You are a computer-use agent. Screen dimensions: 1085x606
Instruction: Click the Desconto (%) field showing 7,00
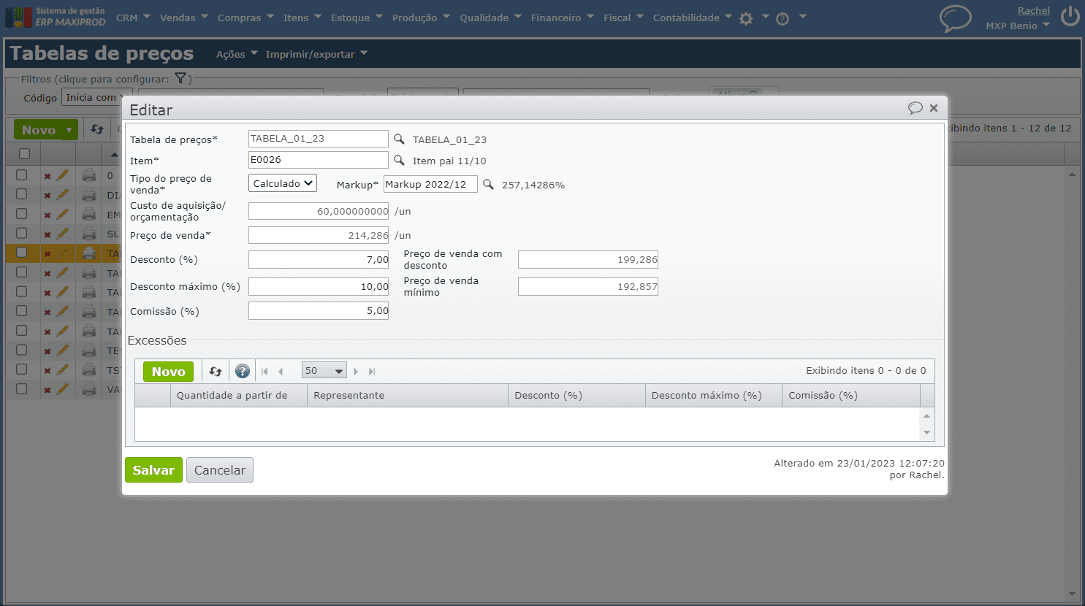[x=319, y=259]
